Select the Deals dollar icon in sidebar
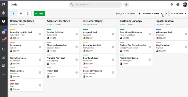Image resolution: width=188 pixels, height=97 pixels. (3, 21)
